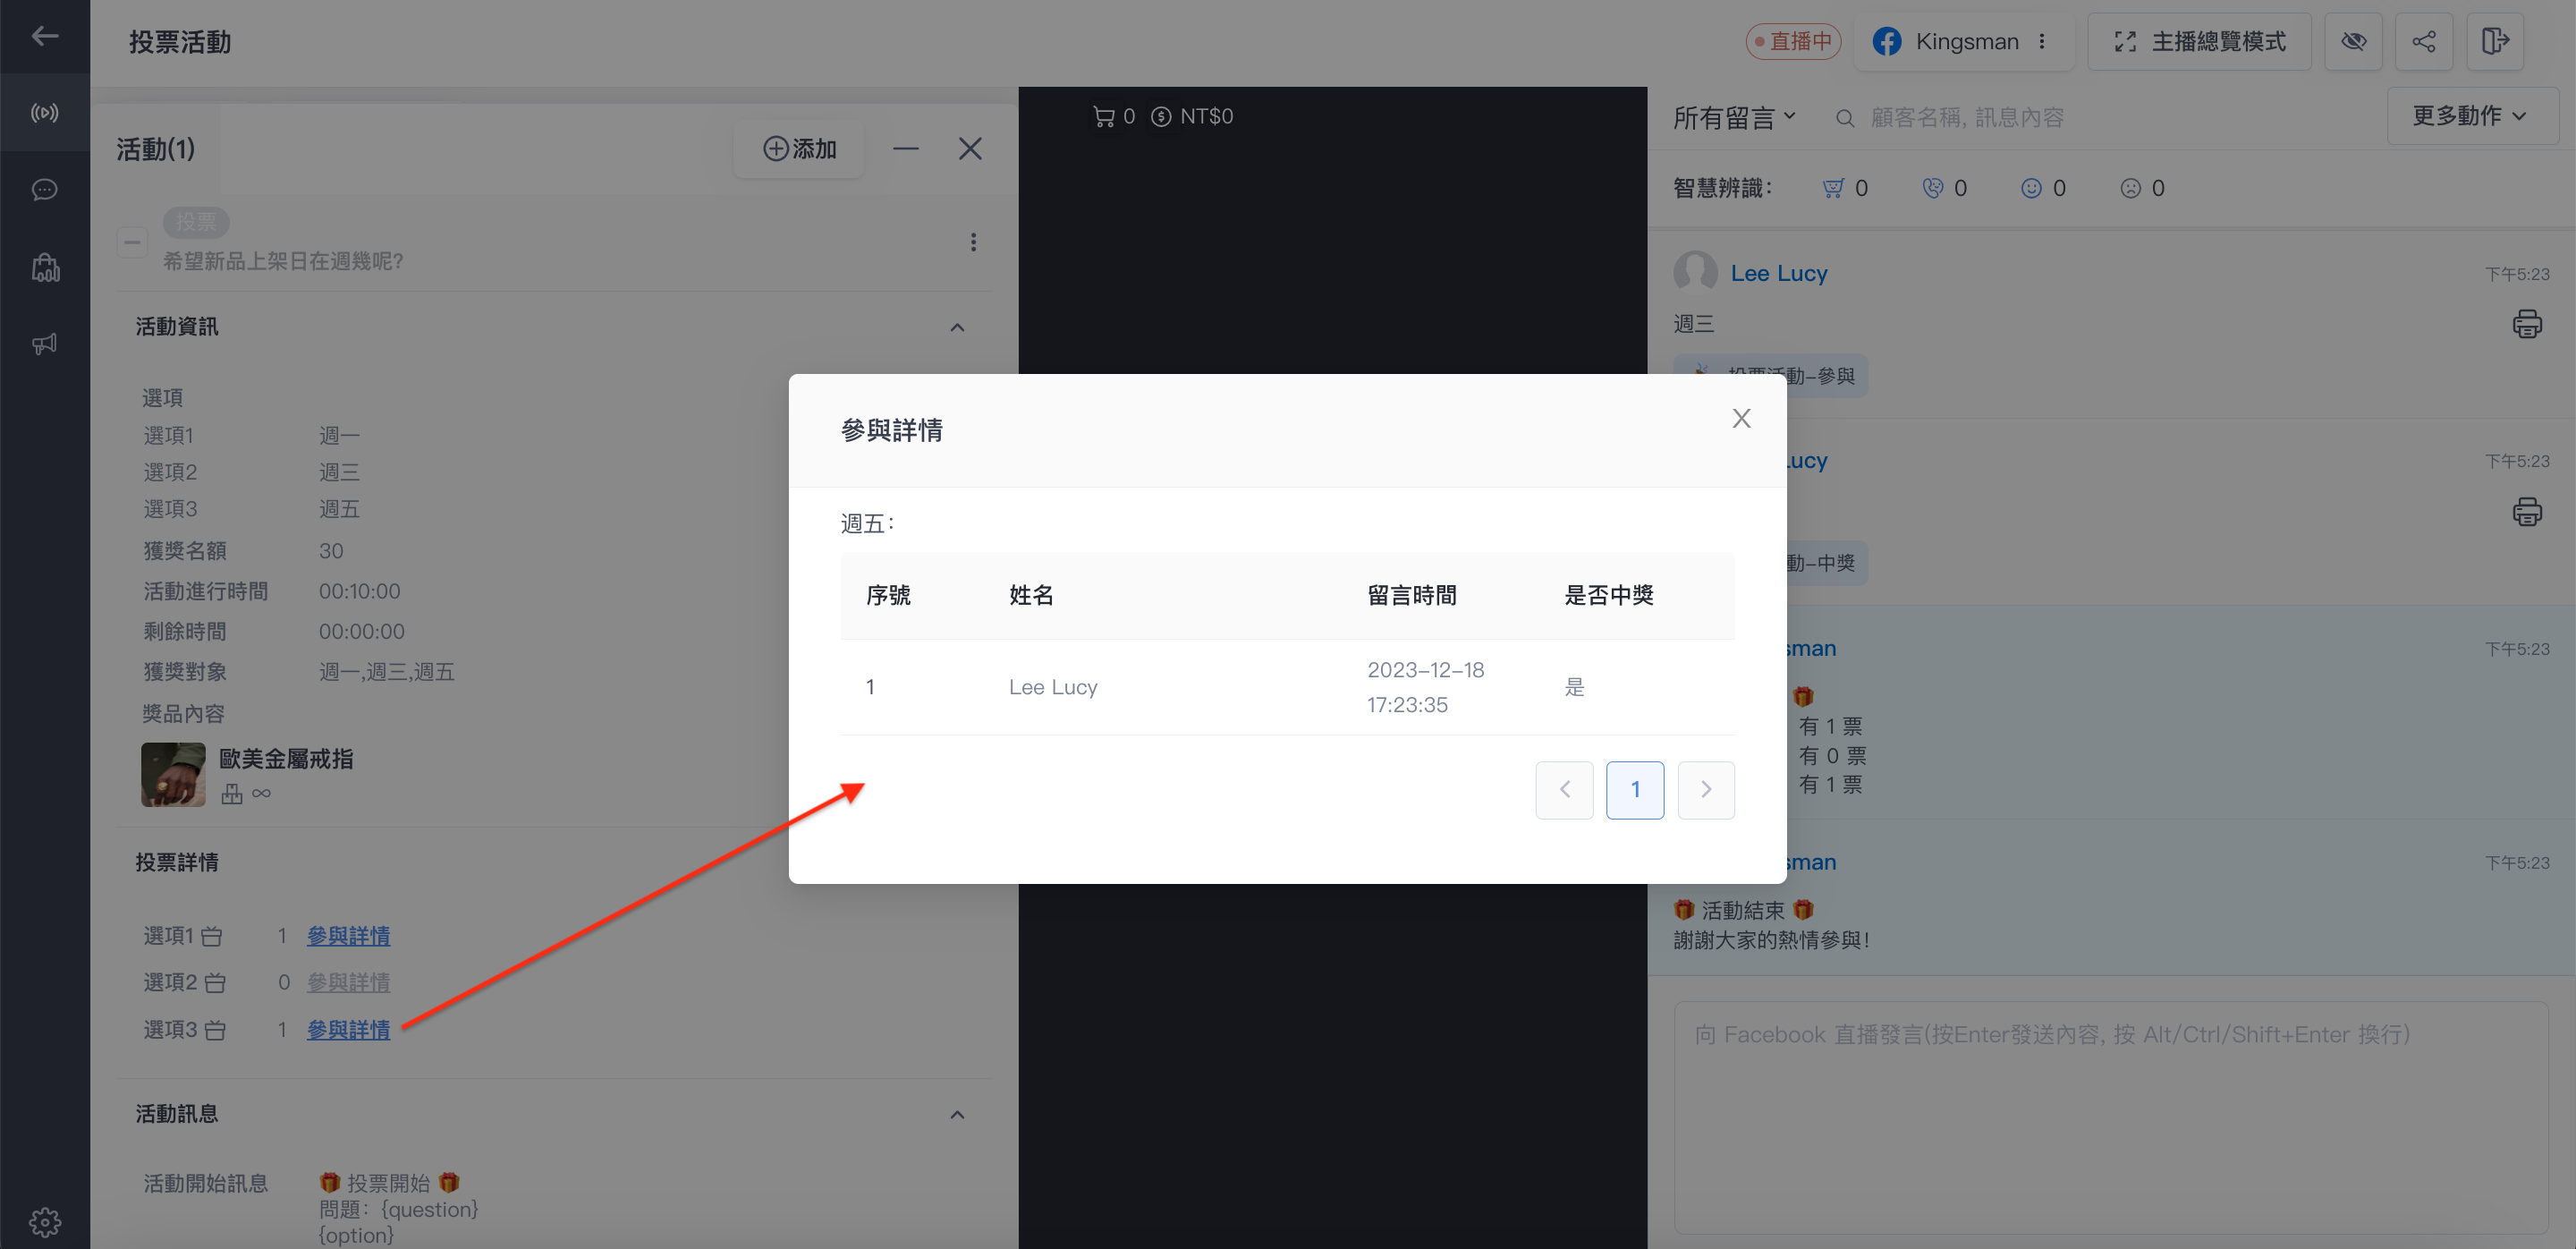Viewport: 2576px width, 1249px height.
Task: Click the Facebook live message input box
Action: click(2111, 1118)
